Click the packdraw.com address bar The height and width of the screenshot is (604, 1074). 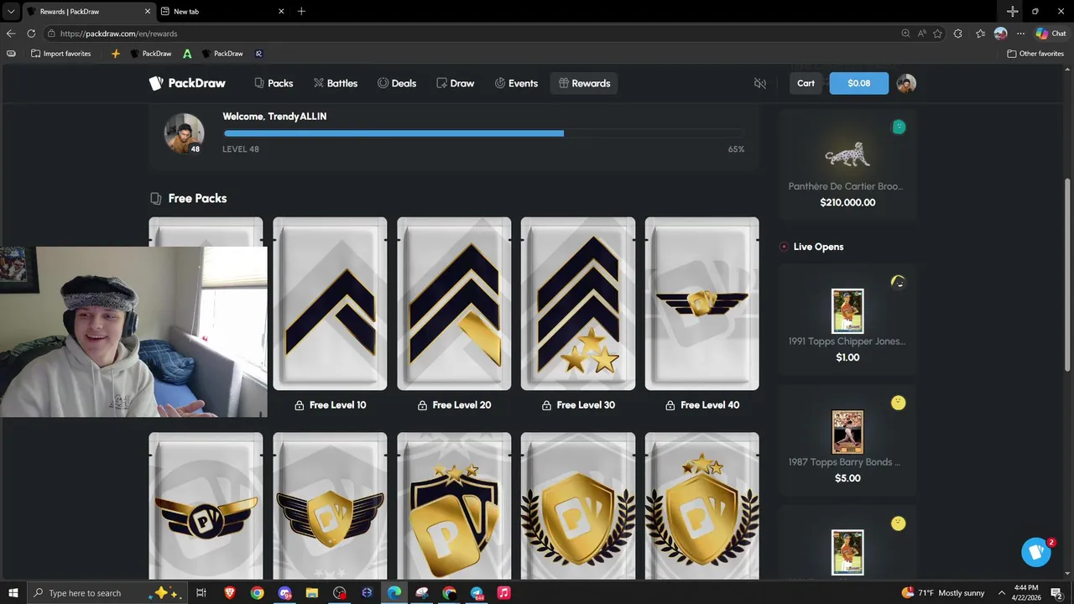(x=470, y=34)
